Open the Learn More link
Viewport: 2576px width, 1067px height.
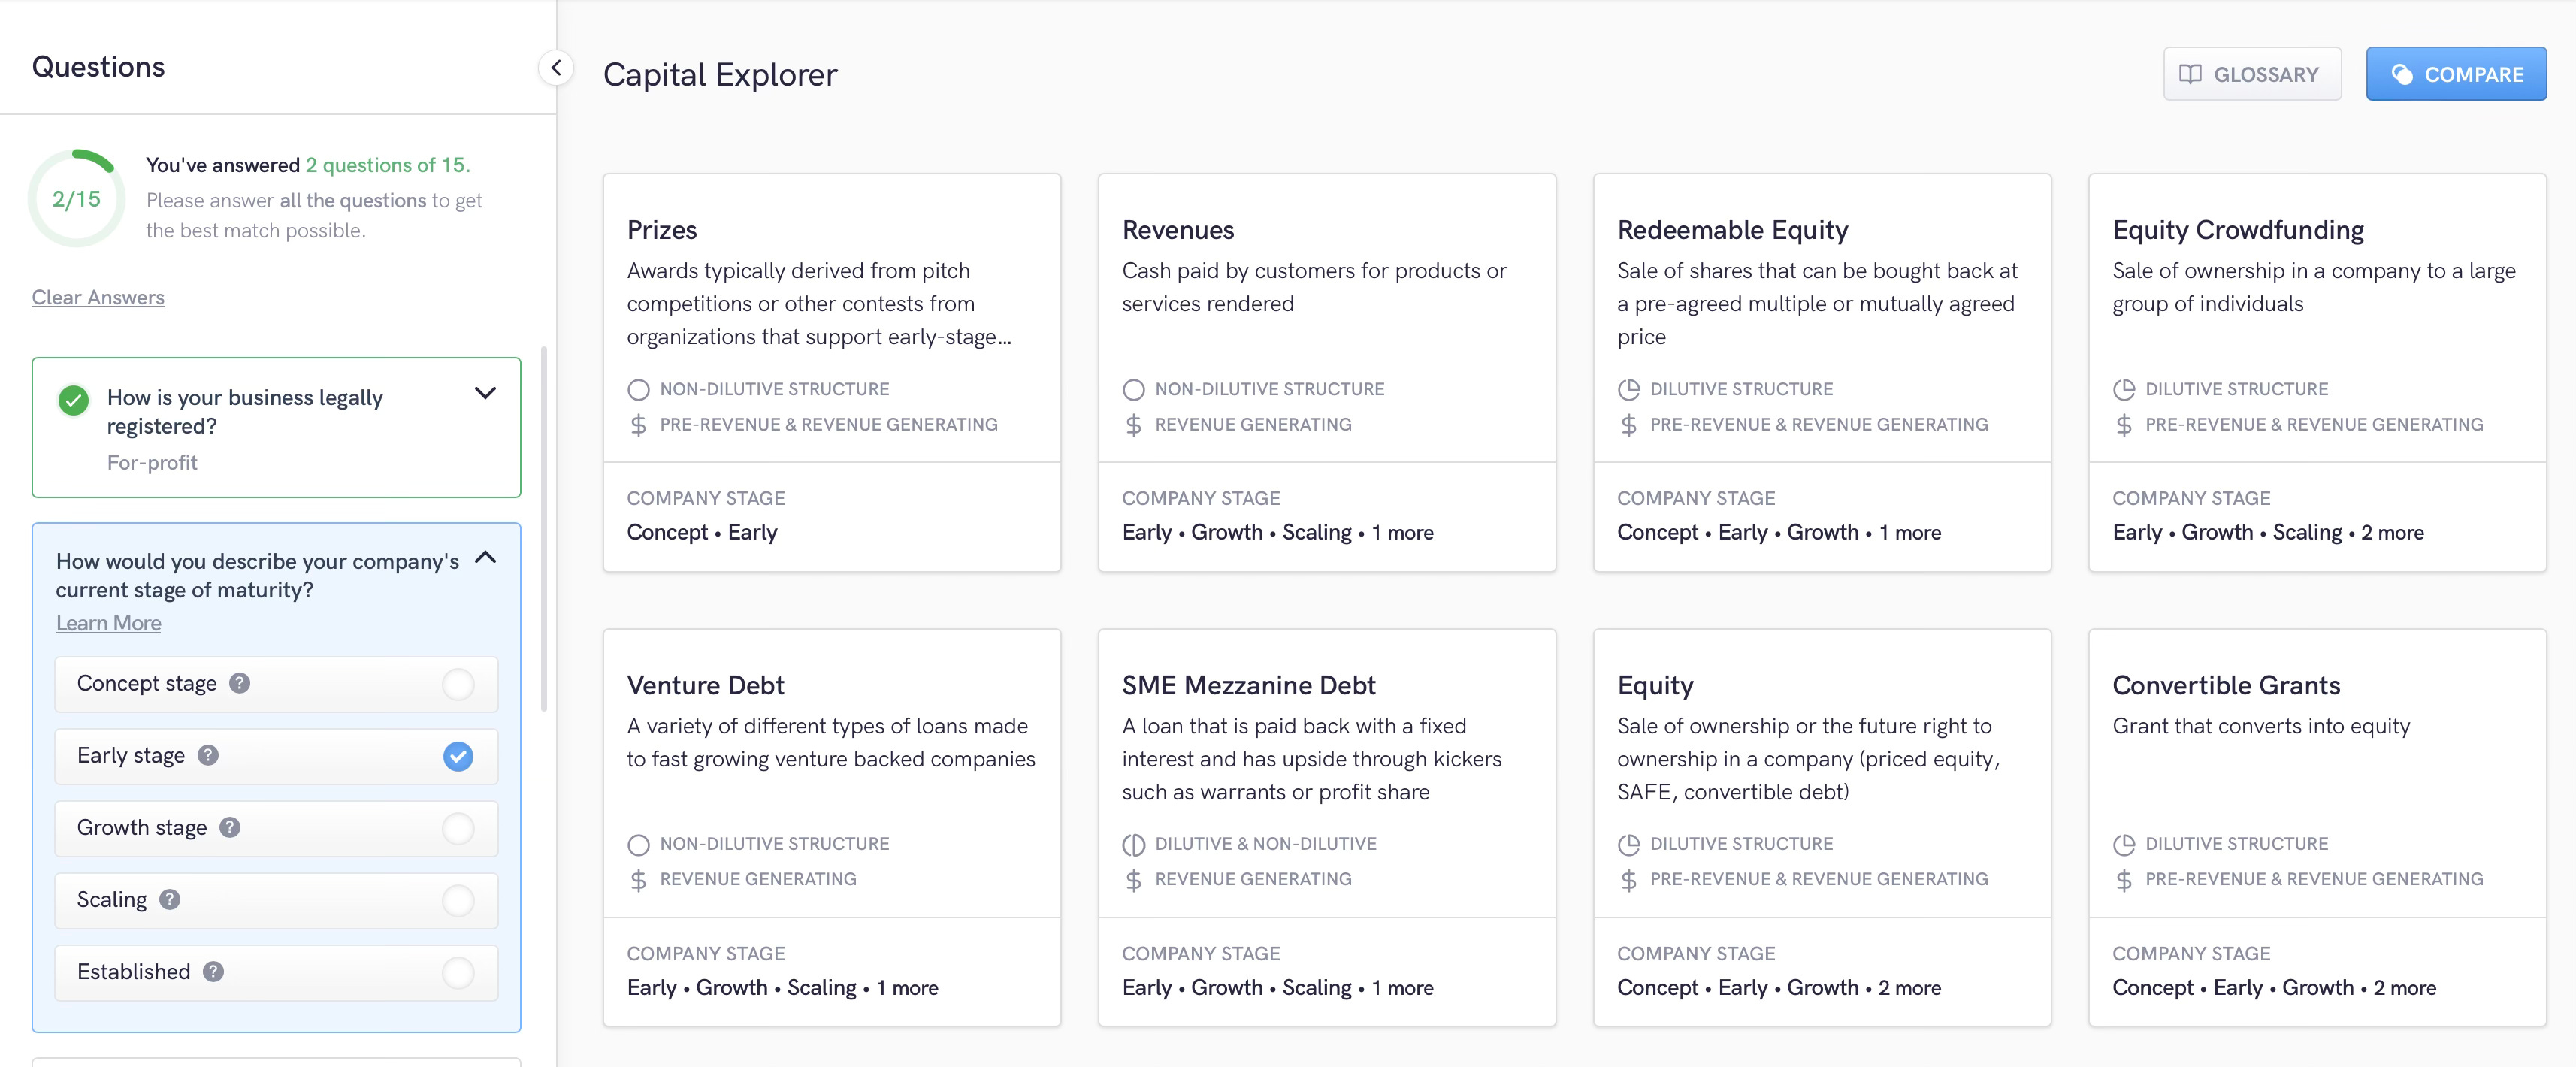[108, 623]
